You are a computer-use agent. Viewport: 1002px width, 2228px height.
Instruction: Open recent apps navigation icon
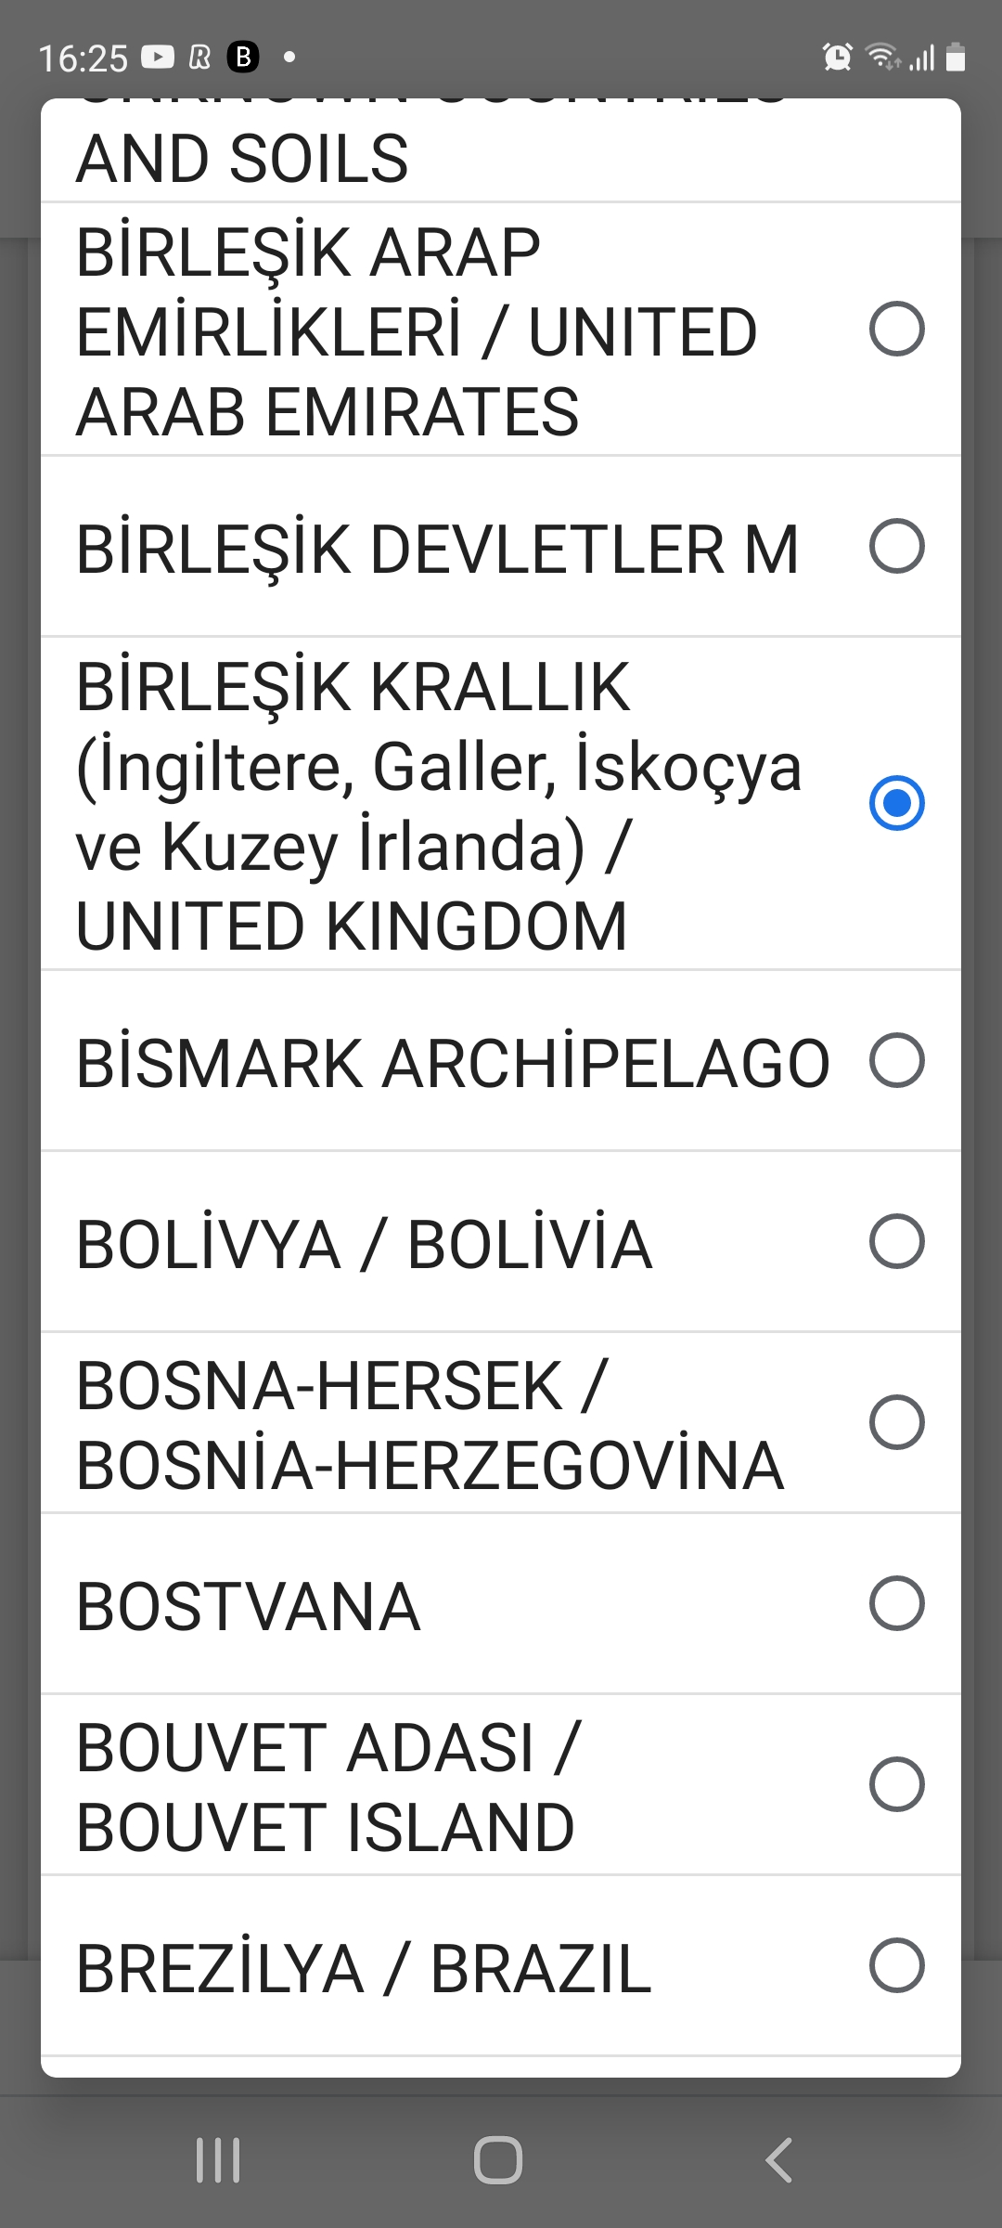[x=219, y=2160]
